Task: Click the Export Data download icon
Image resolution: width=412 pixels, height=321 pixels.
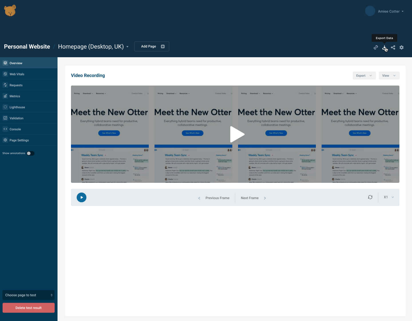Action: click(384, 47)
